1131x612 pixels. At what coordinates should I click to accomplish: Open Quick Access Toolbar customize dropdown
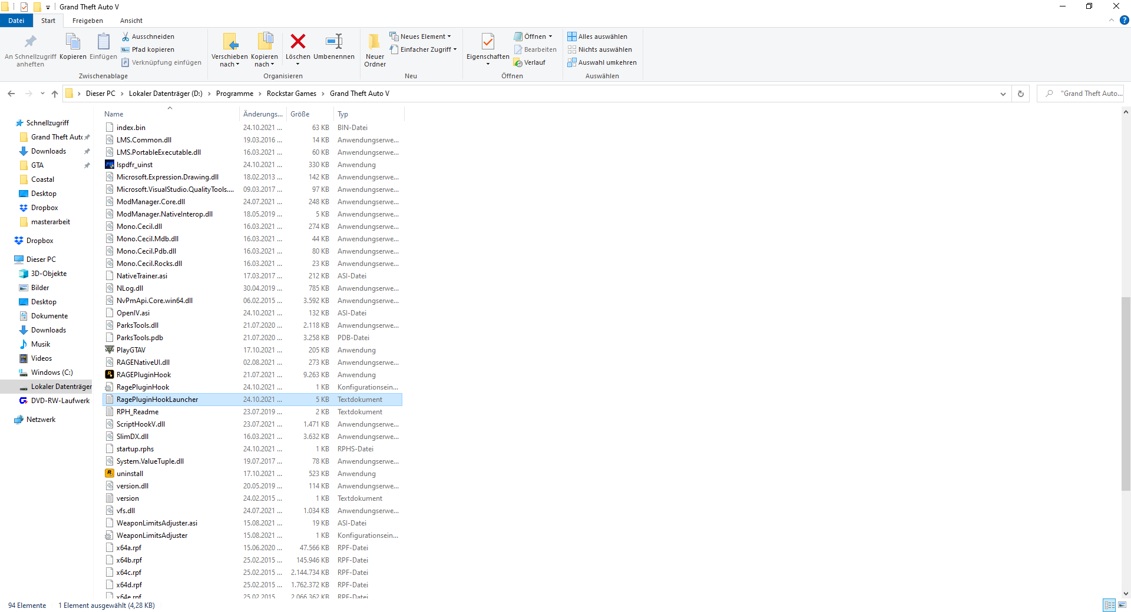[48, 7]
